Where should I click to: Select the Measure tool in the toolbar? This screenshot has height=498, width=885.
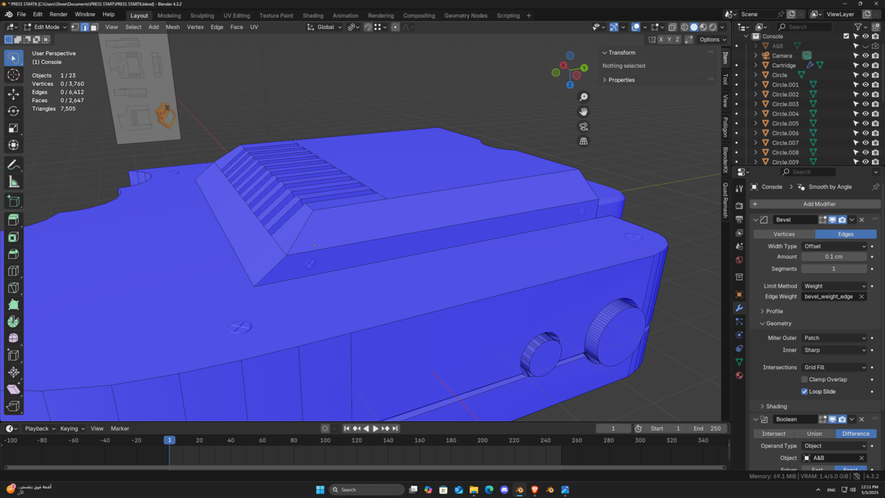13,181
